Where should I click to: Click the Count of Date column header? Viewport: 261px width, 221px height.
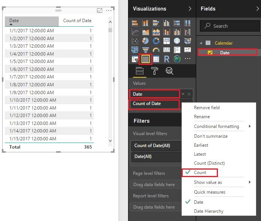pyautogui.click(x=77, y=21)
